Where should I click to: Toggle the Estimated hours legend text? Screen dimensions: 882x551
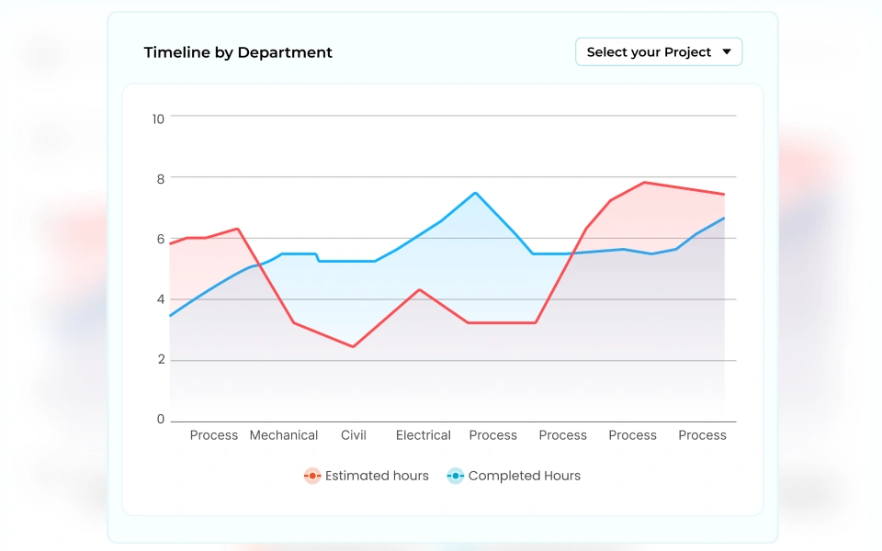click(377, 476)
